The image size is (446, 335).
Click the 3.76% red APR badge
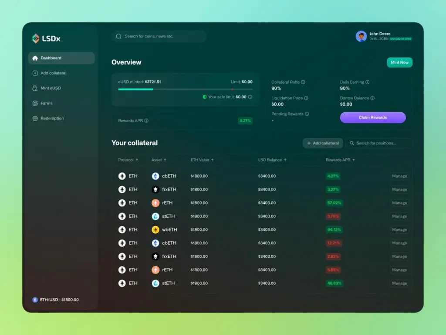(x=333, y=216)
